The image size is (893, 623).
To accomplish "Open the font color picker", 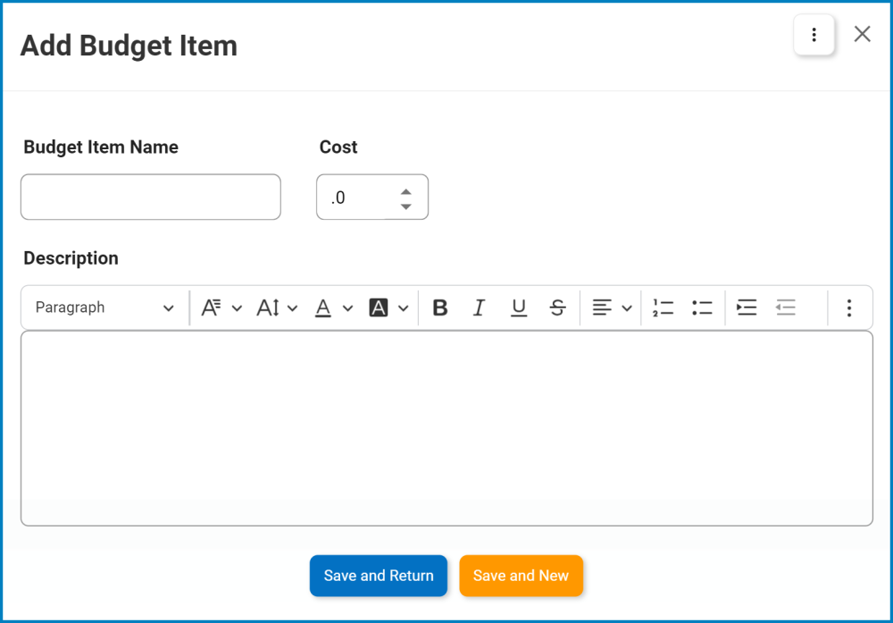I will (x=334, y=308).
